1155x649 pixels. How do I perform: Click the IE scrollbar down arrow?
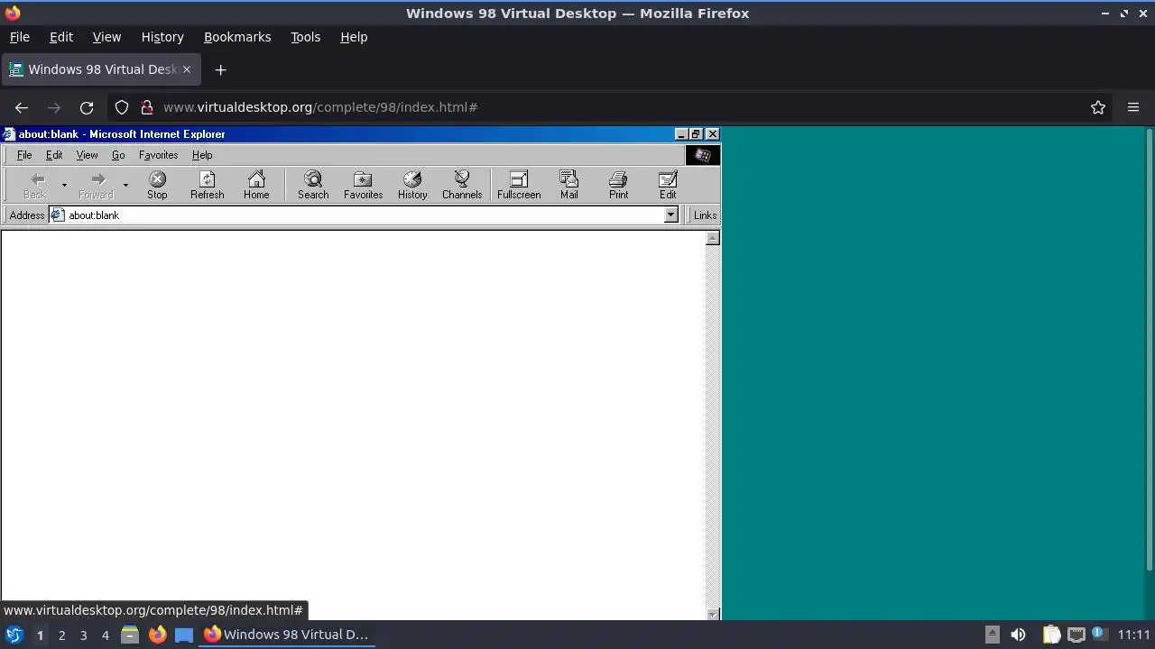pyautogui.click(x=713, y=614)
